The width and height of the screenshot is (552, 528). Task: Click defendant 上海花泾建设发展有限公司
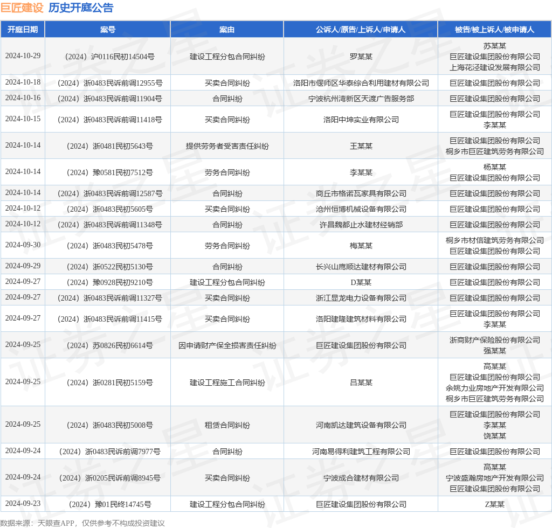click(495, 67)
